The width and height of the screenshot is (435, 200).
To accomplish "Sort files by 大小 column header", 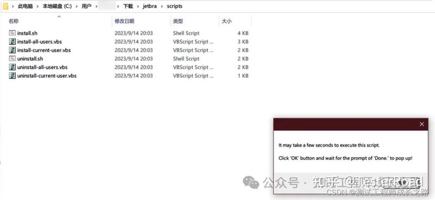I will pos(226,21).
